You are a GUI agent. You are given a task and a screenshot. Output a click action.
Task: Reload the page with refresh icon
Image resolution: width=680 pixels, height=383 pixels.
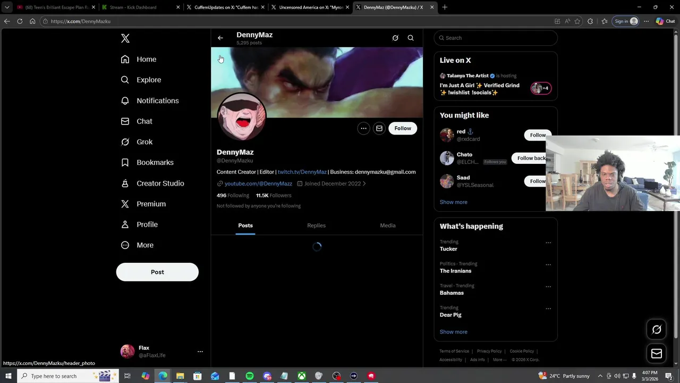click(x=20, y=21)
